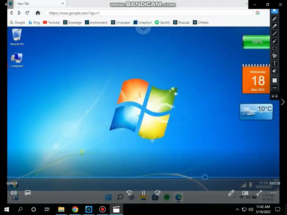287x215 pixels.
Task: Select the straight line tool
Action: 275,34
